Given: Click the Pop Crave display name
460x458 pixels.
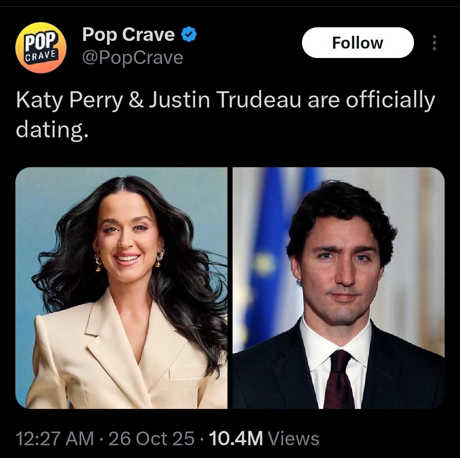Looking at the screenshot, I should pyautogui.click(x=128, y=35).
